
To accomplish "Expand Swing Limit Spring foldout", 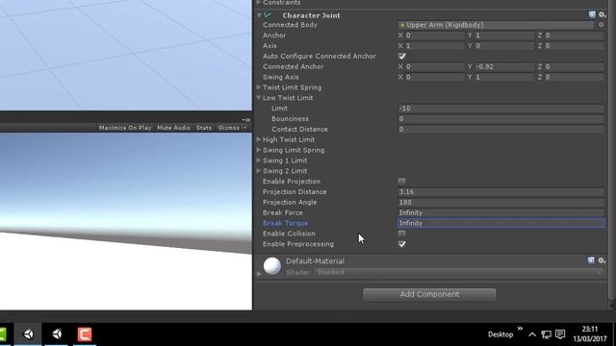I will 259,150.
